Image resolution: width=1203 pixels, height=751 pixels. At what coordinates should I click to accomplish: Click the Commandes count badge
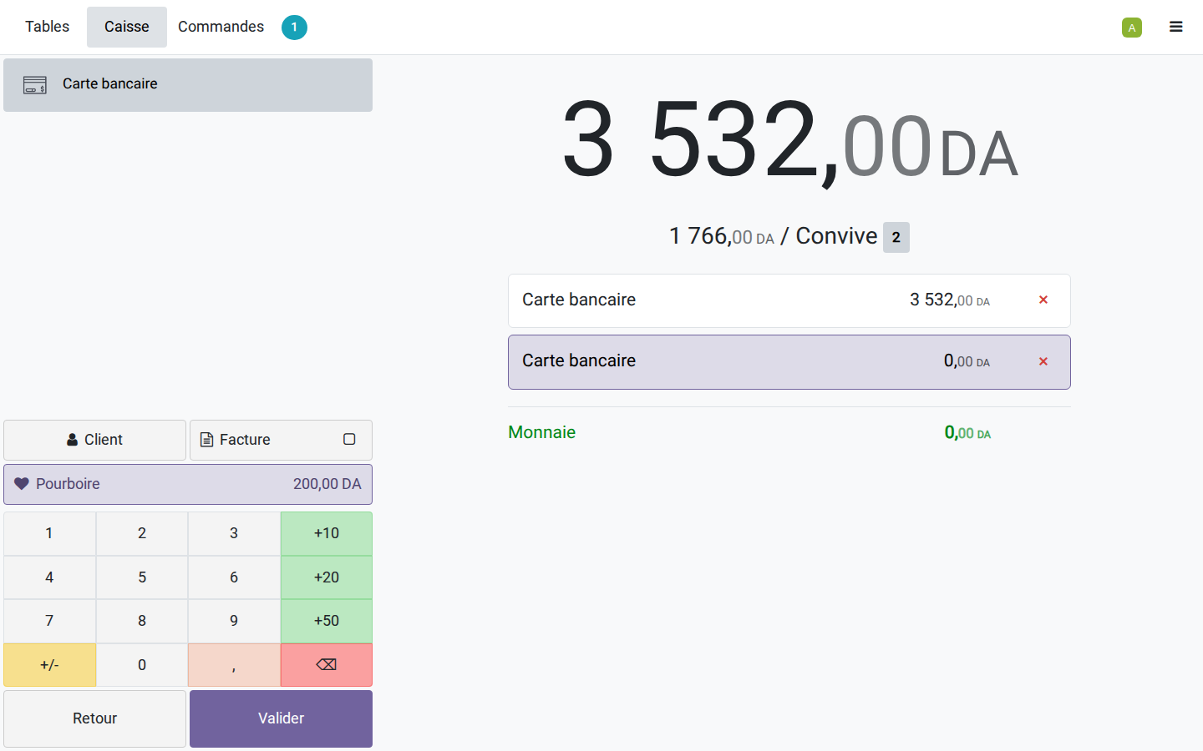(294, 28)
